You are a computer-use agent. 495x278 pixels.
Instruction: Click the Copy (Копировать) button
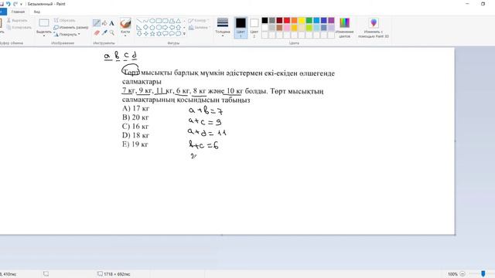[19, 28]
